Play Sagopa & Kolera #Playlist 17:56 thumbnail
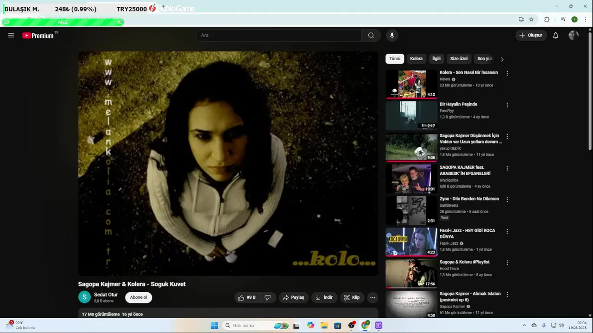The width and height of the screenshot is (593, 333). 411,274
